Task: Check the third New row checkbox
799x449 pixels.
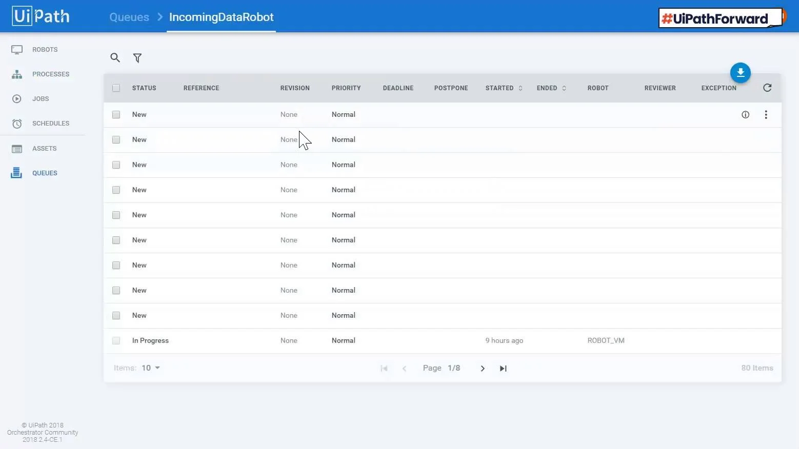Action: coord(116,165)
